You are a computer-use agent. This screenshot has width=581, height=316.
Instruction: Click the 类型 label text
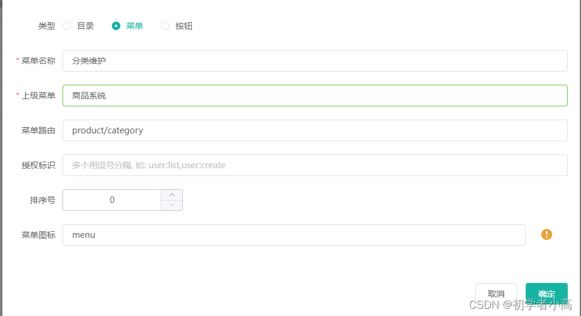pos(47,26)
